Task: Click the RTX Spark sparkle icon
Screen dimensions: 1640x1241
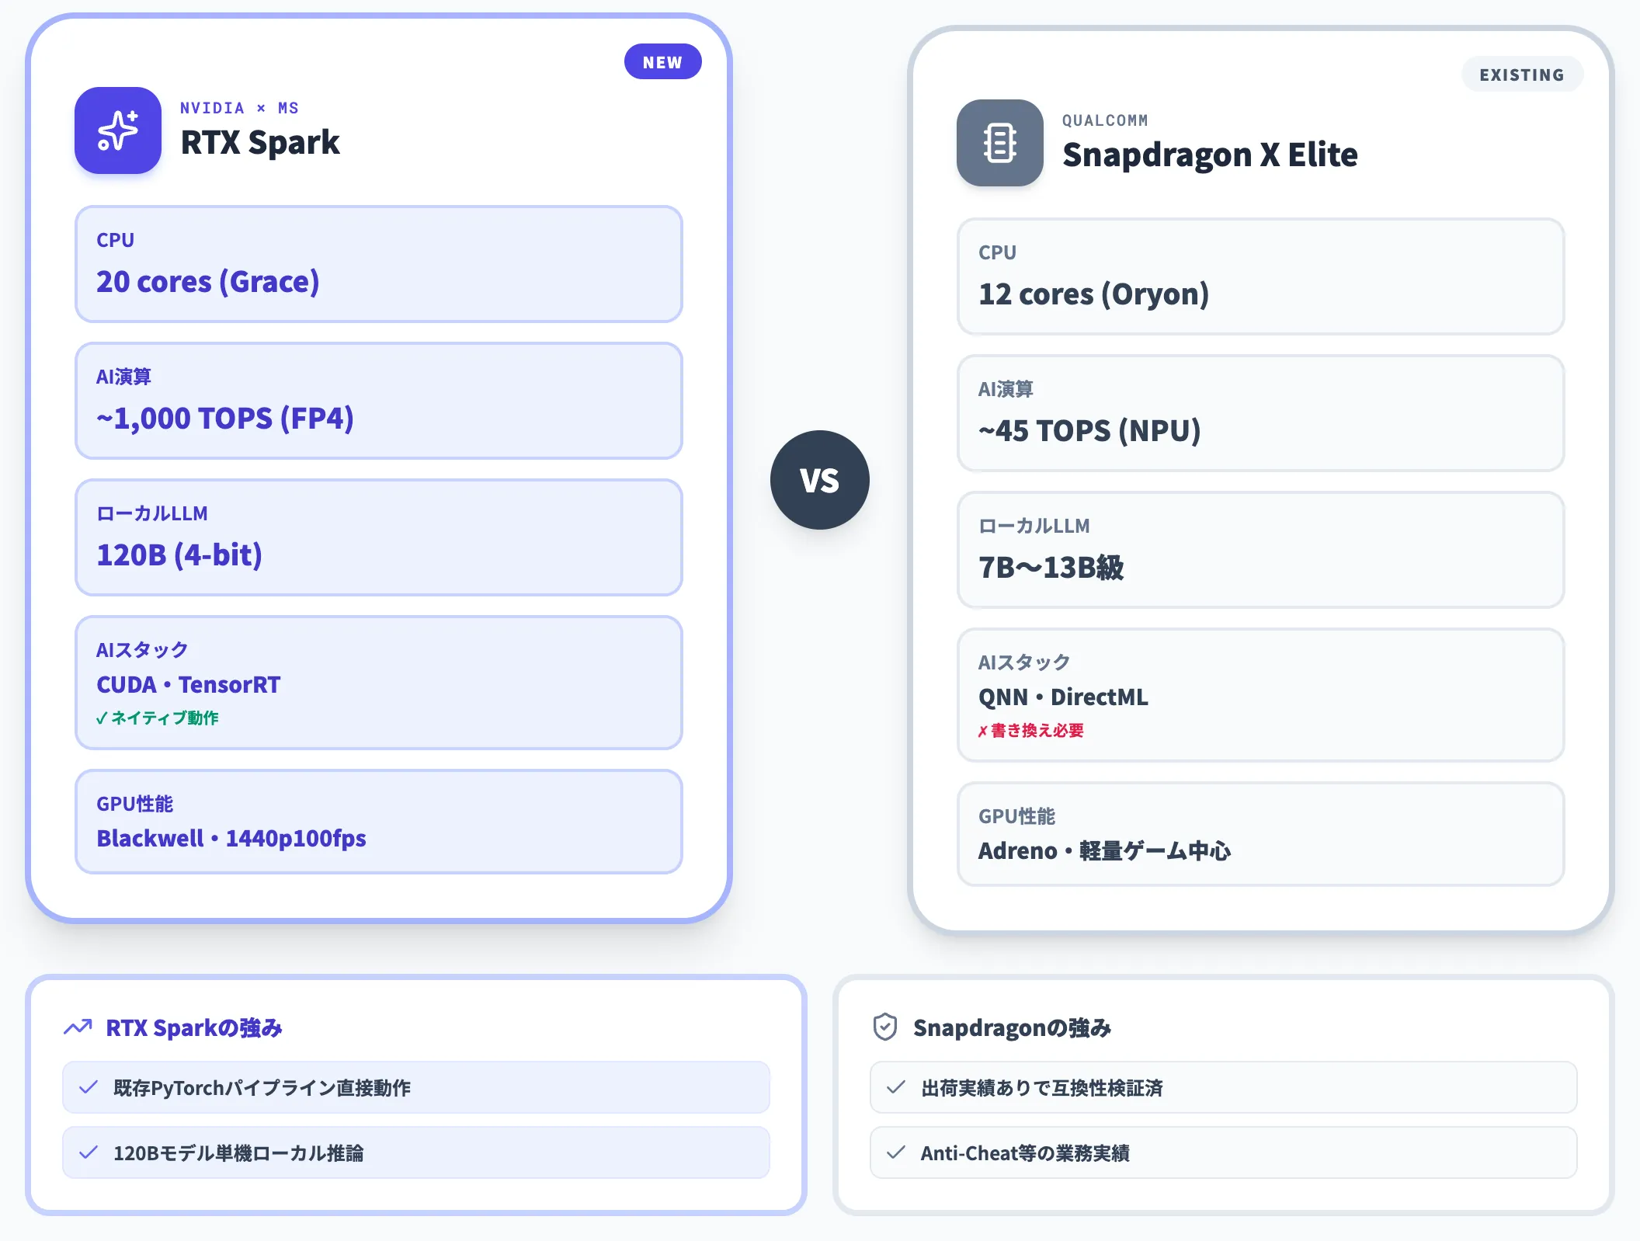Action: (118, 130)
